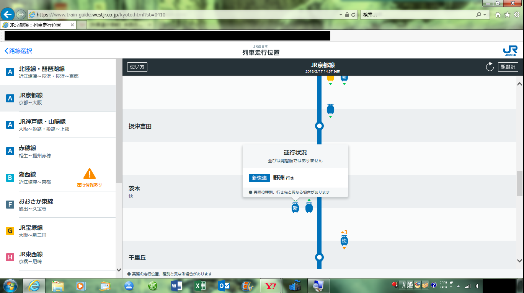Viewport: 524px width, 293px height.
Task: Click the JR West logo
Action: 510,51
